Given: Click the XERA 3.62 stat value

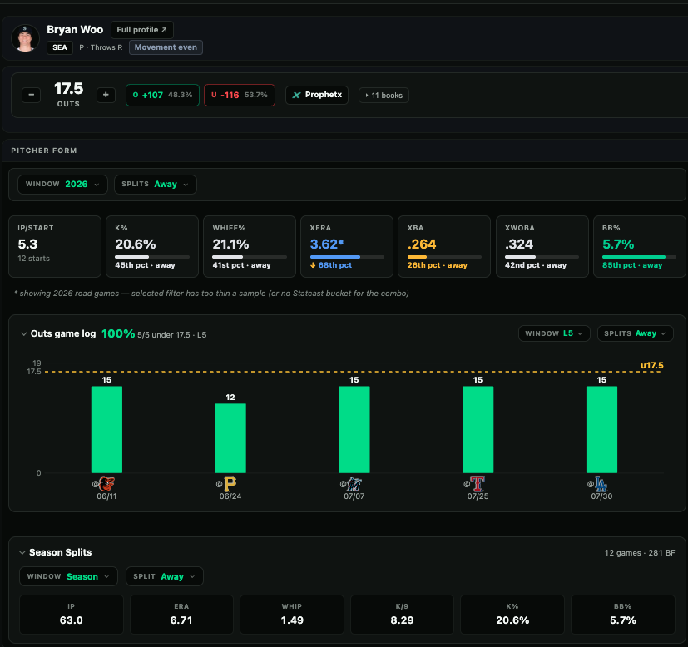Looking at the screenshot, I should 327,244.
